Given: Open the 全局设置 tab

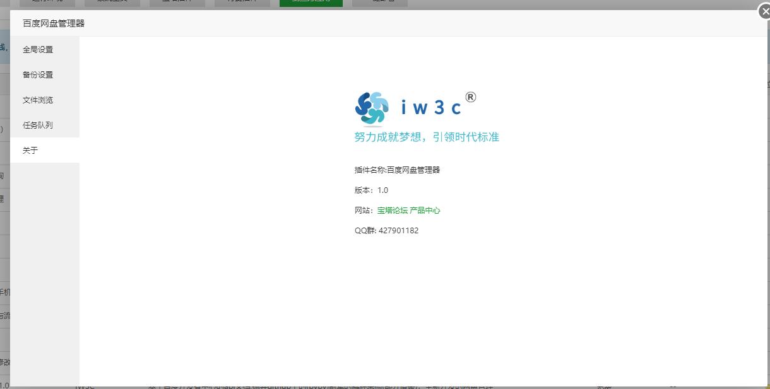Looking at the screenshot, I should tap(45, 49).
